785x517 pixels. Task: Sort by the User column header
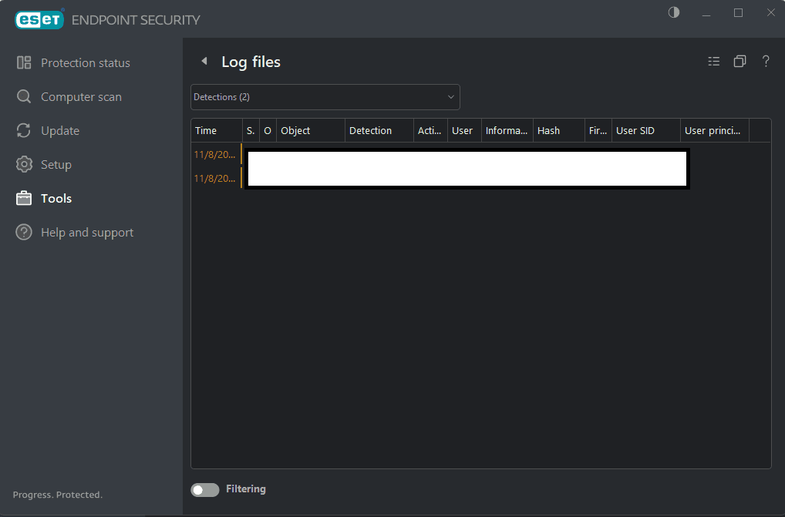[464, 130]
